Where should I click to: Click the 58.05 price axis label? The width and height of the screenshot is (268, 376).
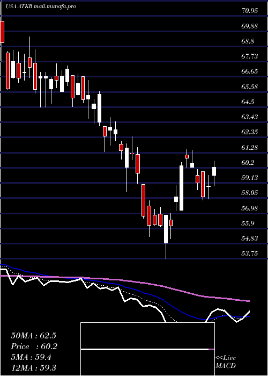click(250, 193)
